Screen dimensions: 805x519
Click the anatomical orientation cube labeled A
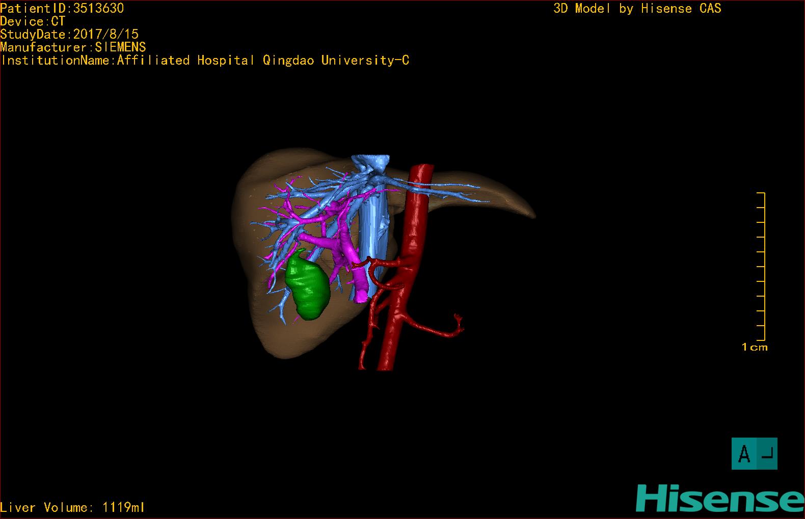click(x=754, y=453)
